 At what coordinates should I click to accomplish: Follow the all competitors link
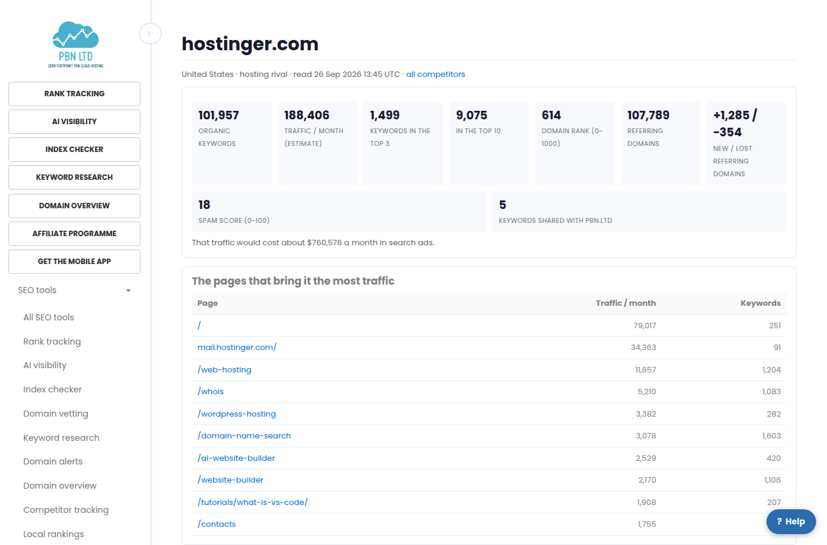point(435,74)
